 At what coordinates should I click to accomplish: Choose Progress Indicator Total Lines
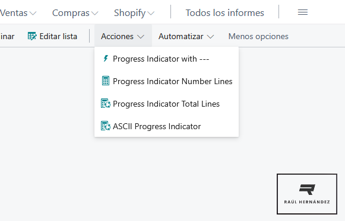point(166,104)
